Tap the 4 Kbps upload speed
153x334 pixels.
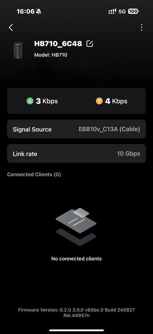coord(116,101)
